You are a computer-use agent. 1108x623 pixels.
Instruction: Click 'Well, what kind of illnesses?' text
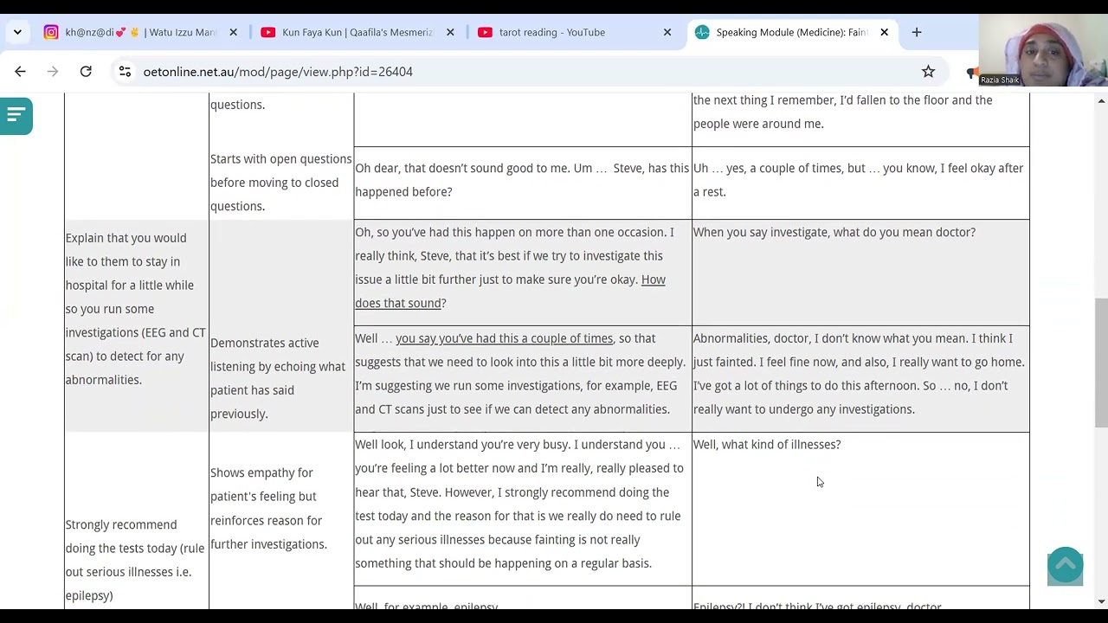click(x=767, y=444)
